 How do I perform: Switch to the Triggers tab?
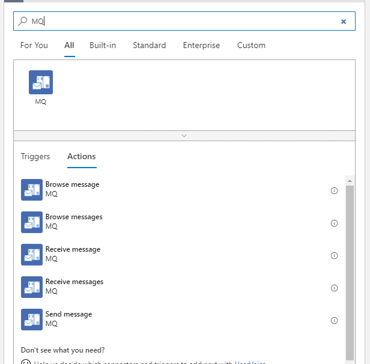coord(35,156)
